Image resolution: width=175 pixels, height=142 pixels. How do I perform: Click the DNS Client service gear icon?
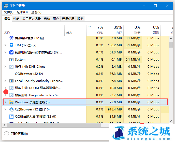pyautogui.click(x=11, y=67)
